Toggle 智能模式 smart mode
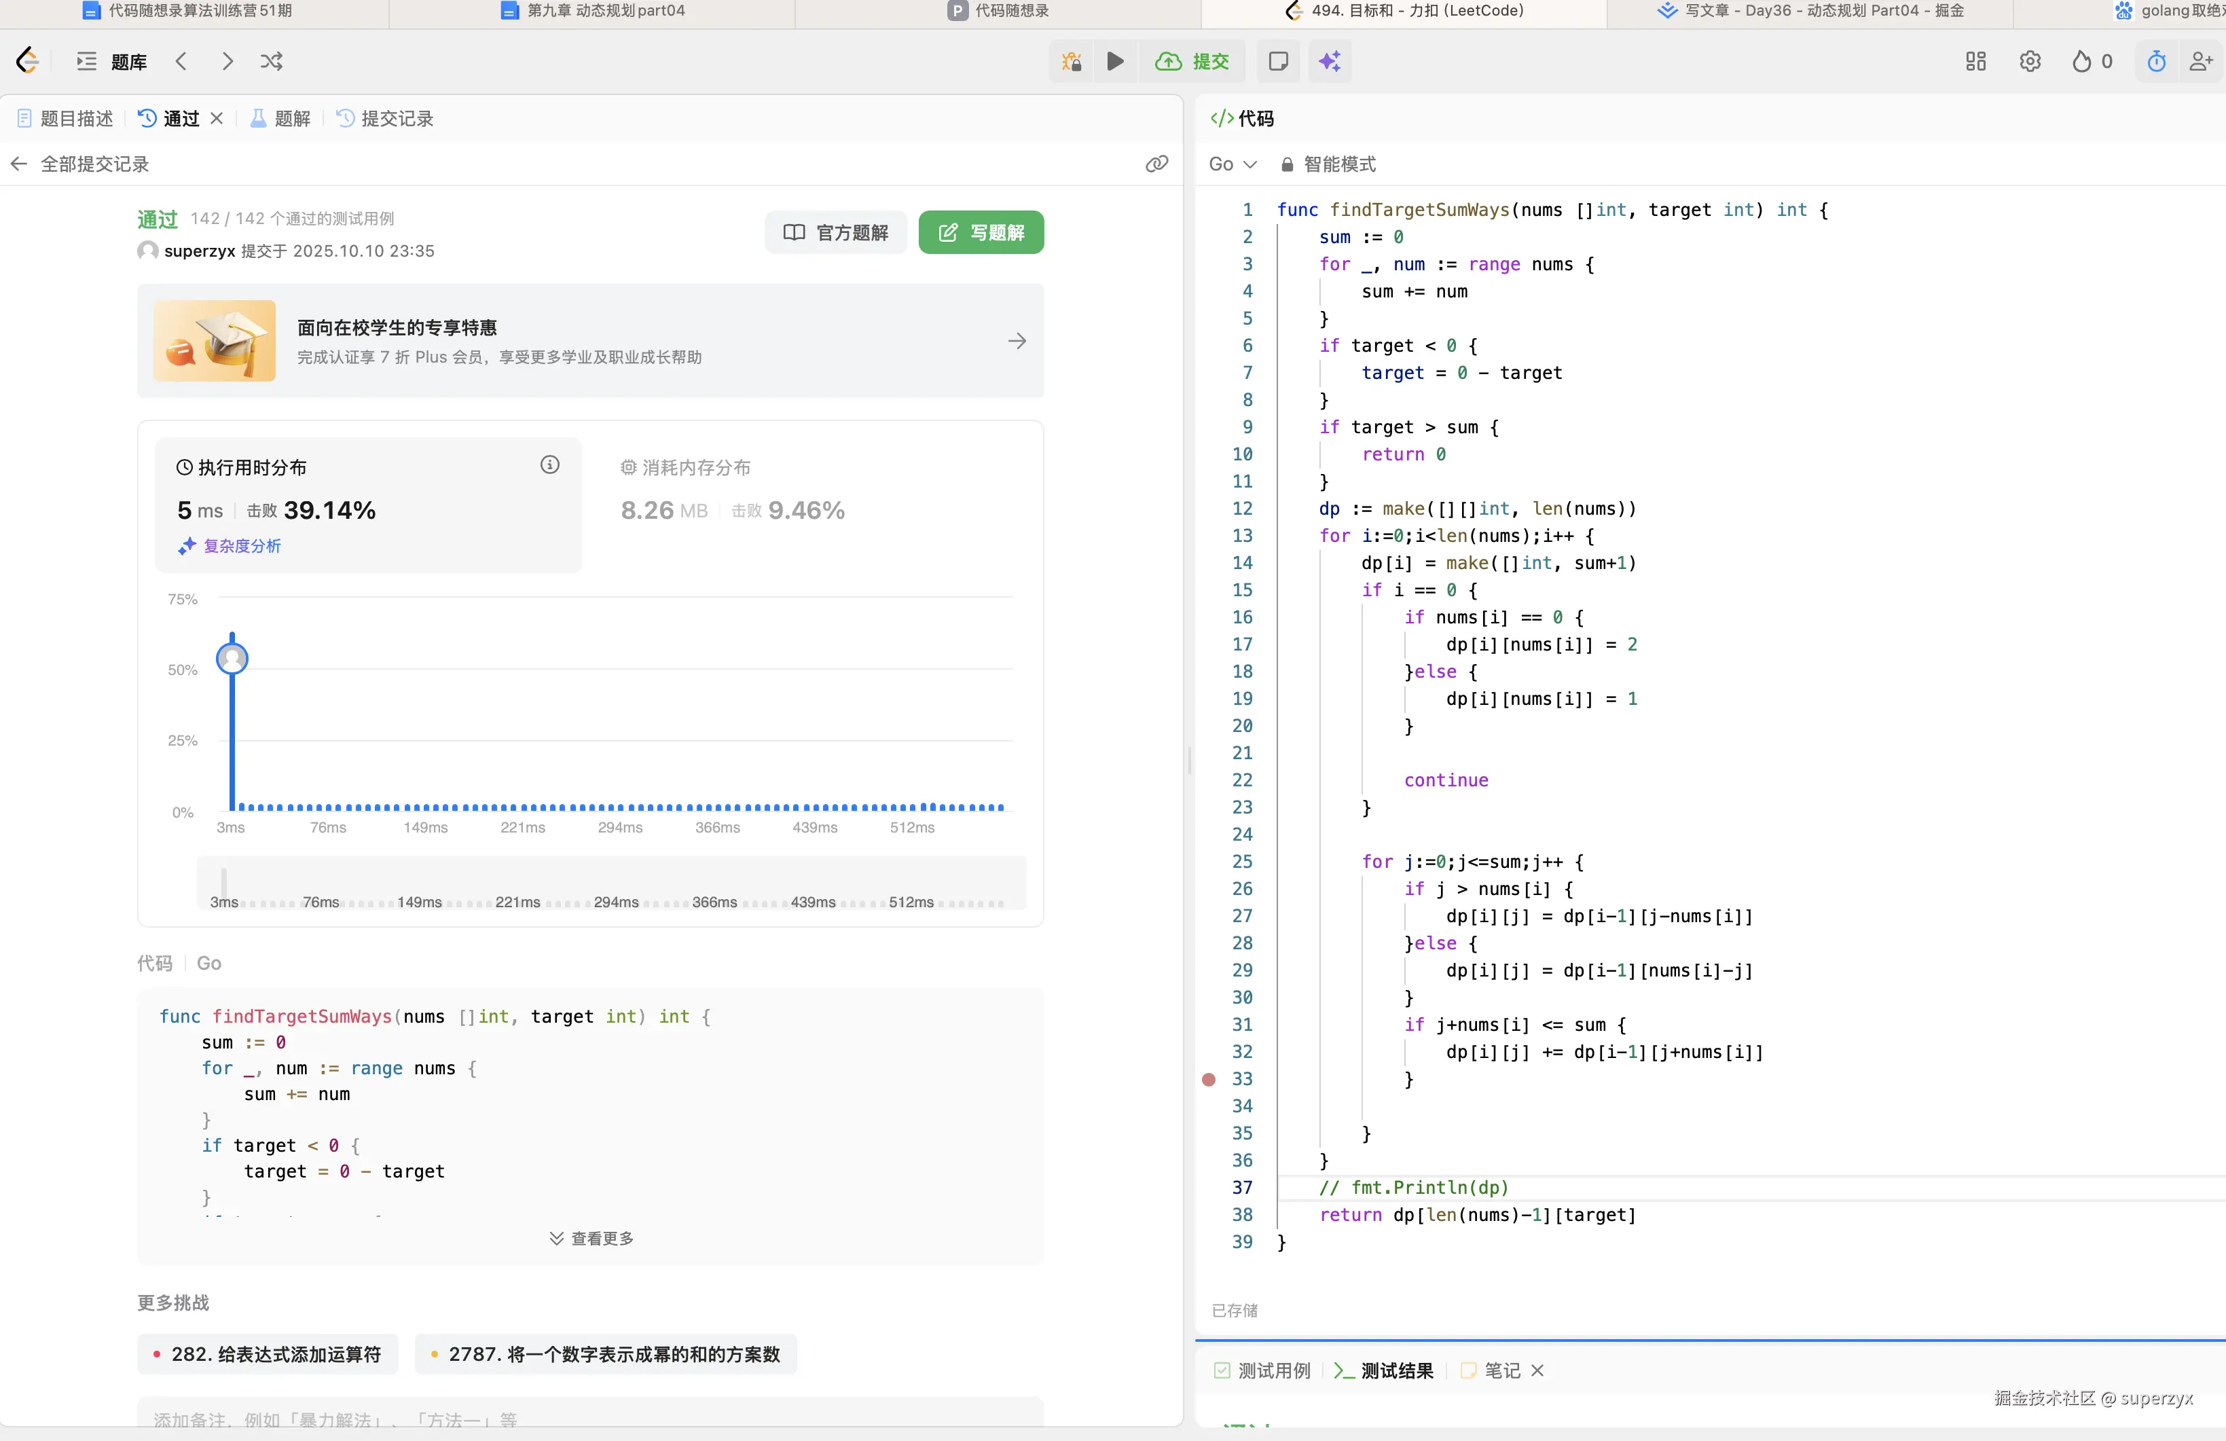 (x=1328, y=164)
